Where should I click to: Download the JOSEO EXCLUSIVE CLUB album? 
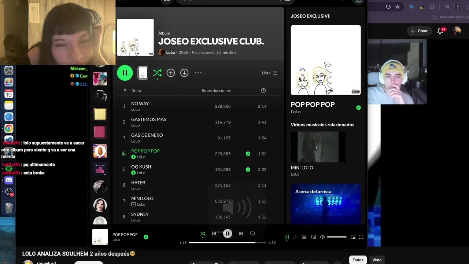[x=184, y=73]
